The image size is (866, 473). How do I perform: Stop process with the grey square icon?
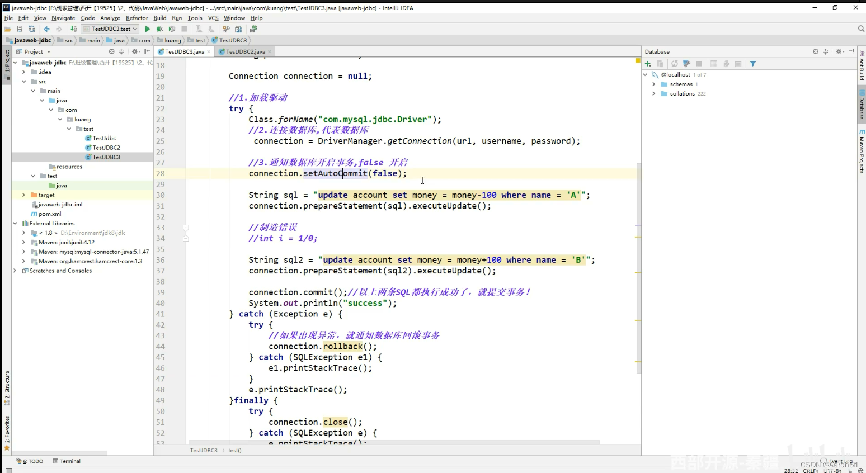[184, 29]
